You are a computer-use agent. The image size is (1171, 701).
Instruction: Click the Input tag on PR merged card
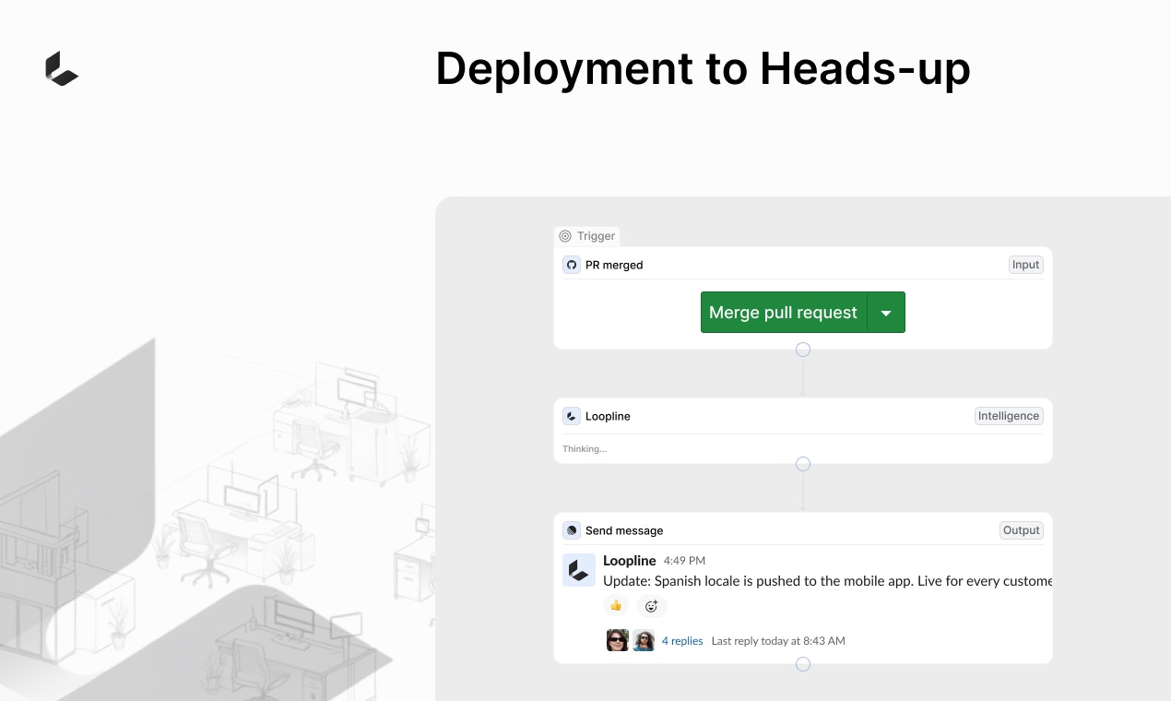point(1025,265)
